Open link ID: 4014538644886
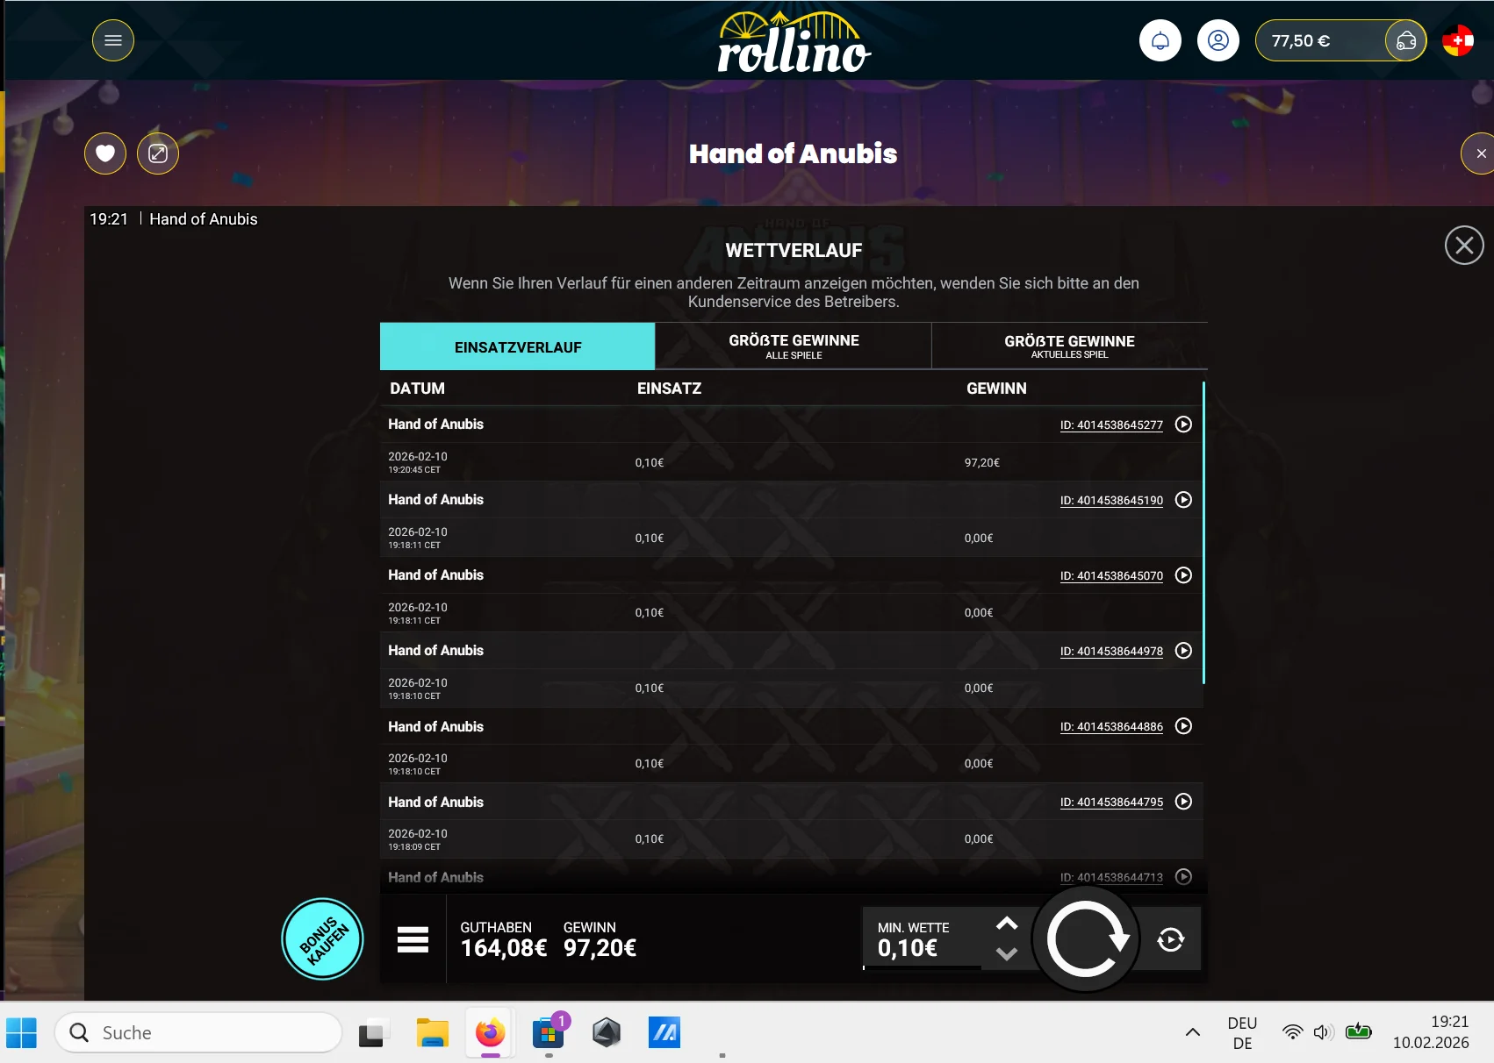Screen dimensions: 1494x1063 coord(1111,727)
